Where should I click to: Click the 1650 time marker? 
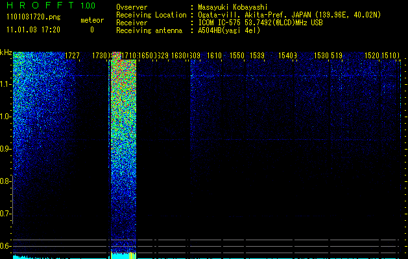pyautogui.click(x=146, y=56)
